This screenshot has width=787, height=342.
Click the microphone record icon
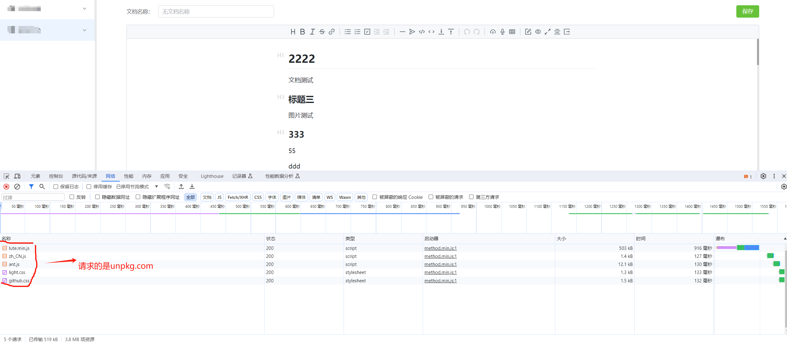(x=502, y=32)
